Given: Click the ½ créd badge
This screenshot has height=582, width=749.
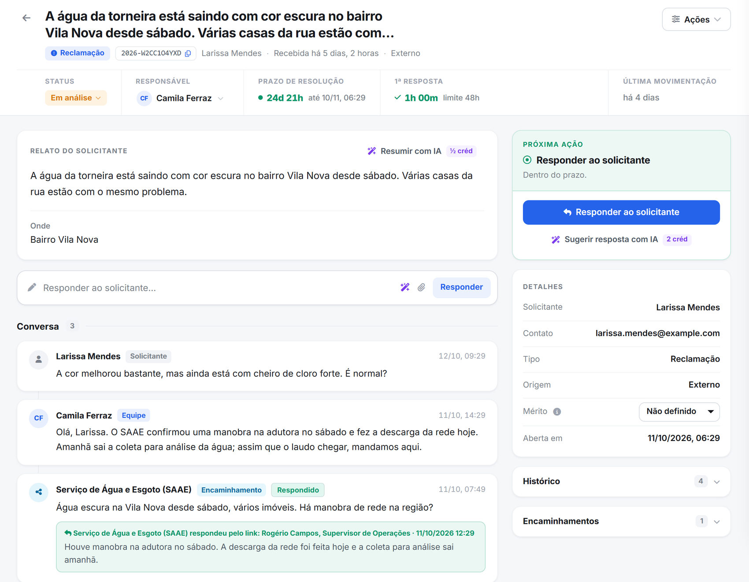Looking at the screenshot, I should click(461, 151).
